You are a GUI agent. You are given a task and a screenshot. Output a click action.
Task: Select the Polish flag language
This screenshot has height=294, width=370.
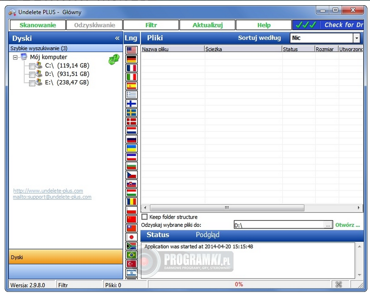point(132,211)
